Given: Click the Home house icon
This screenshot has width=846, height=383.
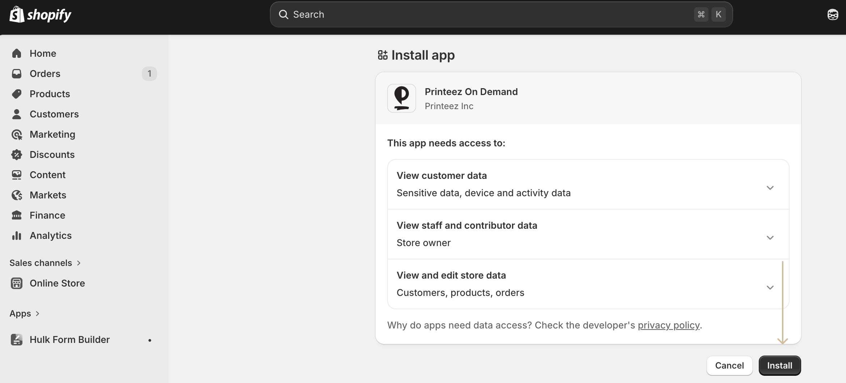Looking at the screenshot, I should (x=17, y=53).
